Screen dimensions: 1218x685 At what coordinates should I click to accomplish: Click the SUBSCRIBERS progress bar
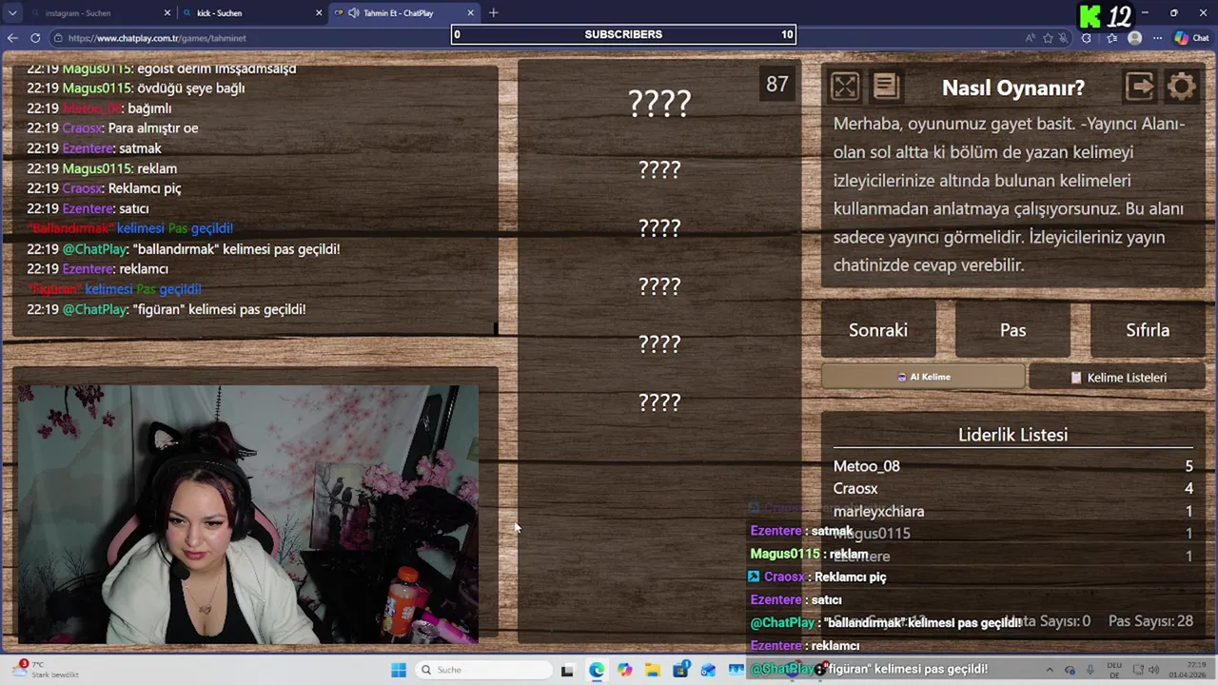click(x=623, y=34)
